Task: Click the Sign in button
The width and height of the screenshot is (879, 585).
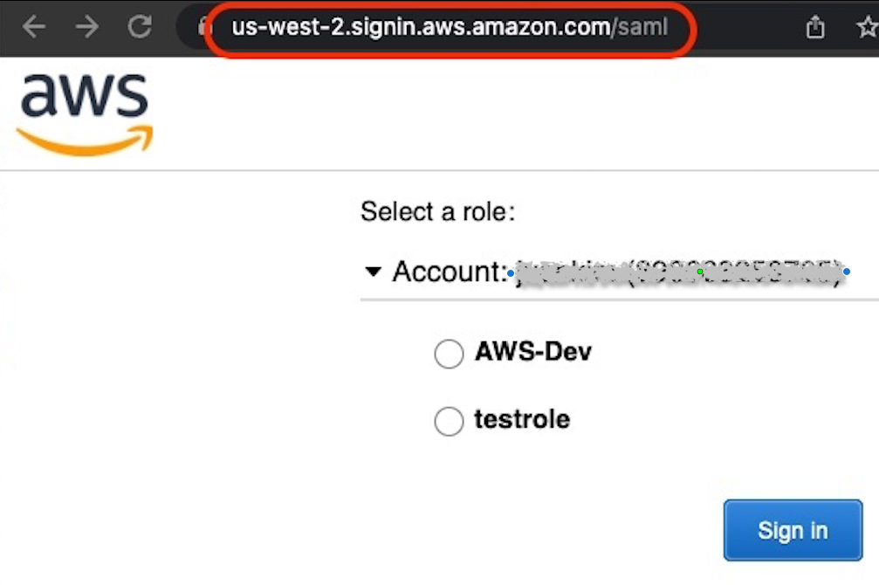Action: pos(792,530)
